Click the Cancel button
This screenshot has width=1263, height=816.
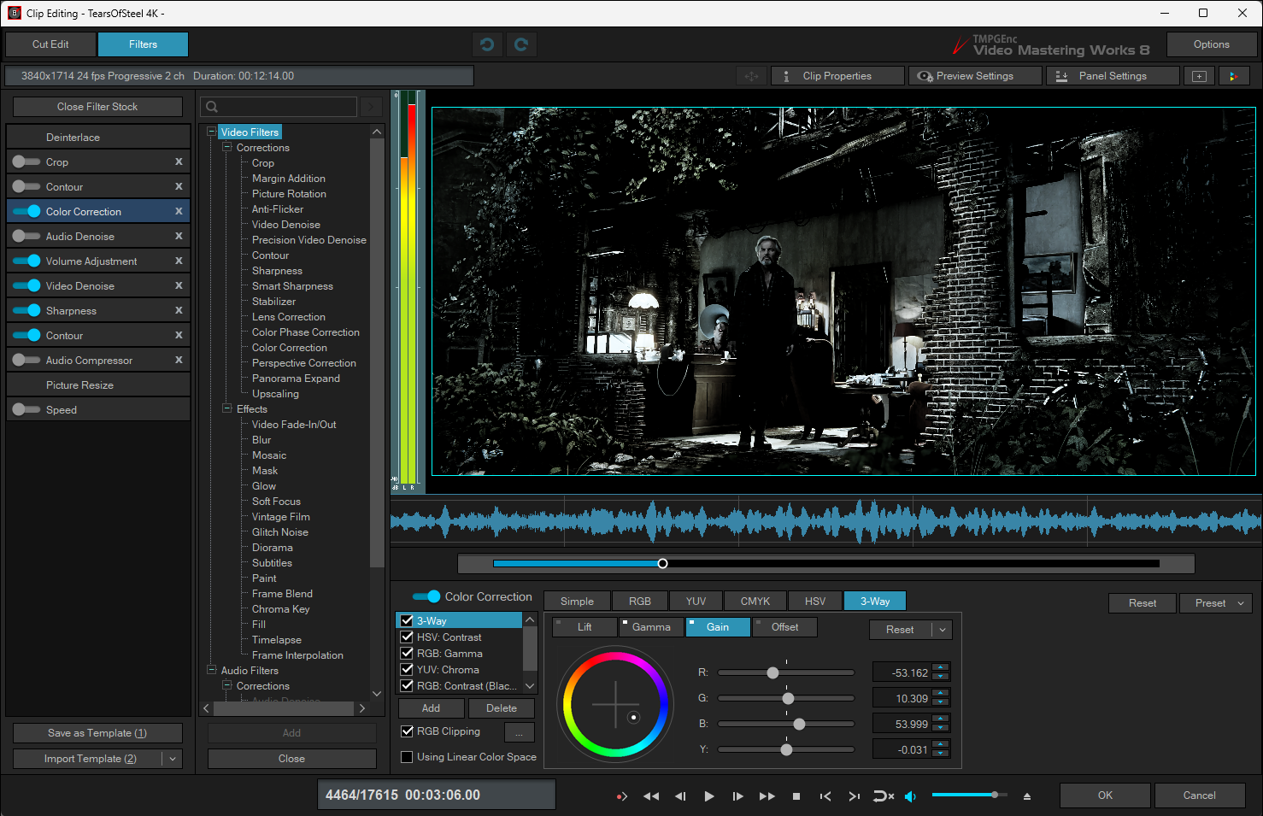[1200, 795]
